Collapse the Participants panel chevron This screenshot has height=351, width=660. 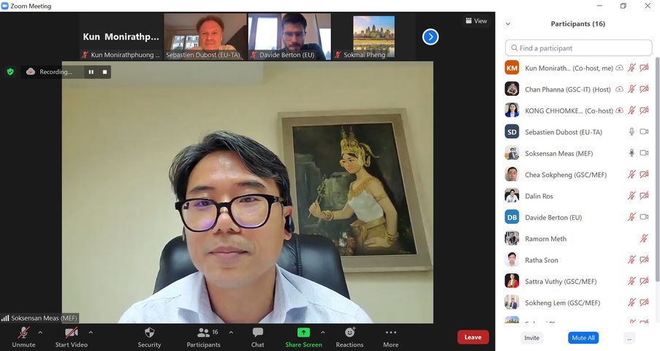point(508,24)
